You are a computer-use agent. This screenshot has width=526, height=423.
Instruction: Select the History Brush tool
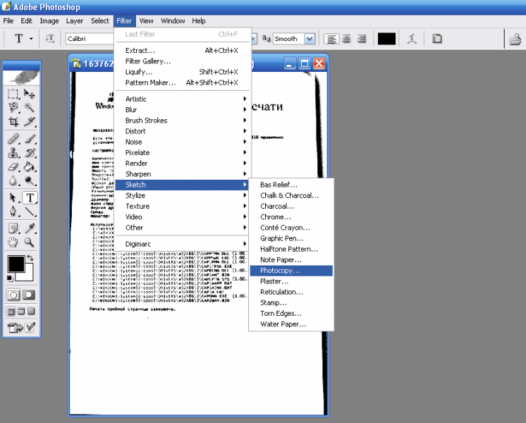coord(30,152)
